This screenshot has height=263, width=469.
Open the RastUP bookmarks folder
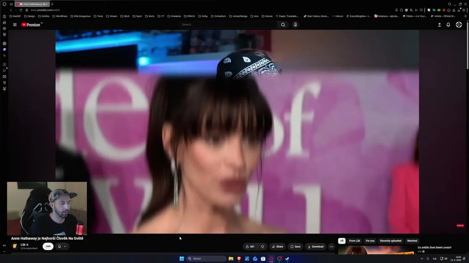point(15,16)
